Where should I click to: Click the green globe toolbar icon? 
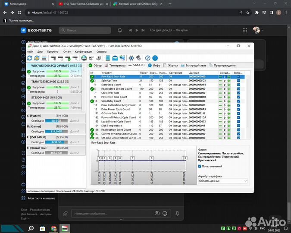(84, 58)
